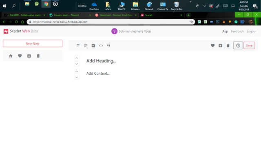Image resolution: width=261 pixels, height=147 pixels.
Task: Switch to the Steemhunt tab
Action: pos(116,15)
